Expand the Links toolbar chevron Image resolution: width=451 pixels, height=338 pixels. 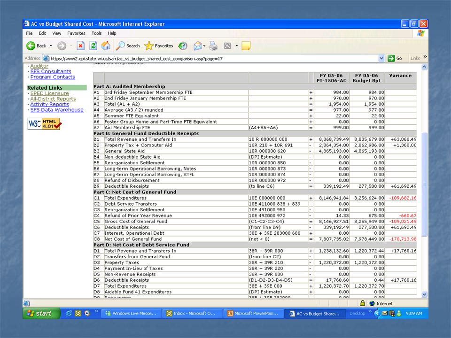pyautogui.click(x=425, y=57)
